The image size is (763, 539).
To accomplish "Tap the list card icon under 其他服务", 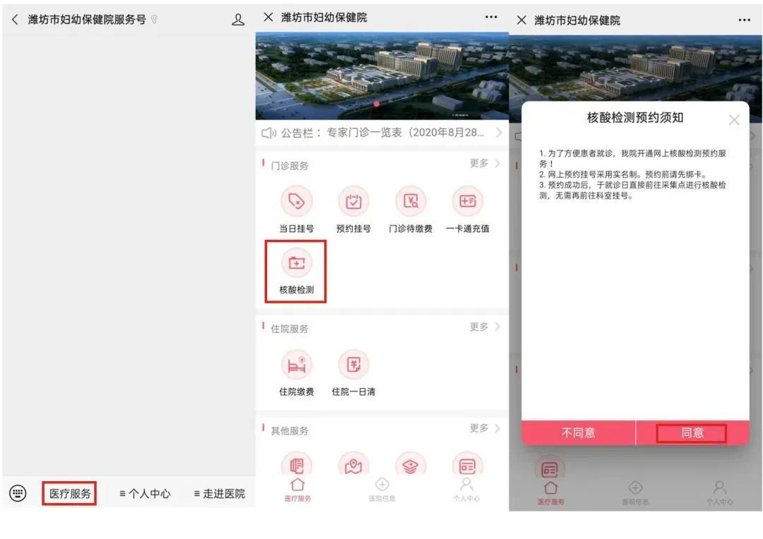I will 468,464.
